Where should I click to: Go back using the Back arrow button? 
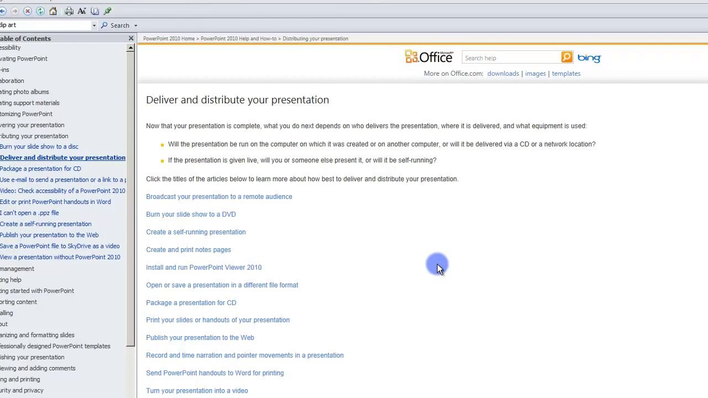pyautogui.click(x=2, y=11)
